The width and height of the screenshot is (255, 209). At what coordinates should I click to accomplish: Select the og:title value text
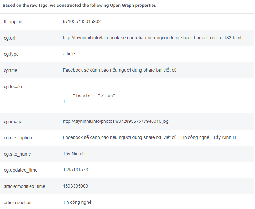pos(119,70)
